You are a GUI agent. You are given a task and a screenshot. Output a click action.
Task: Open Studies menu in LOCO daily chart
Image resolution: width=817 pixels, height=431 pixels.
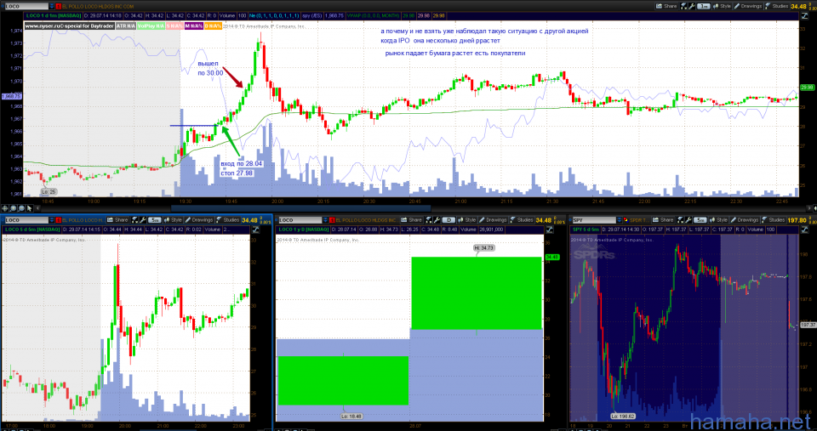tap(522, 220)
